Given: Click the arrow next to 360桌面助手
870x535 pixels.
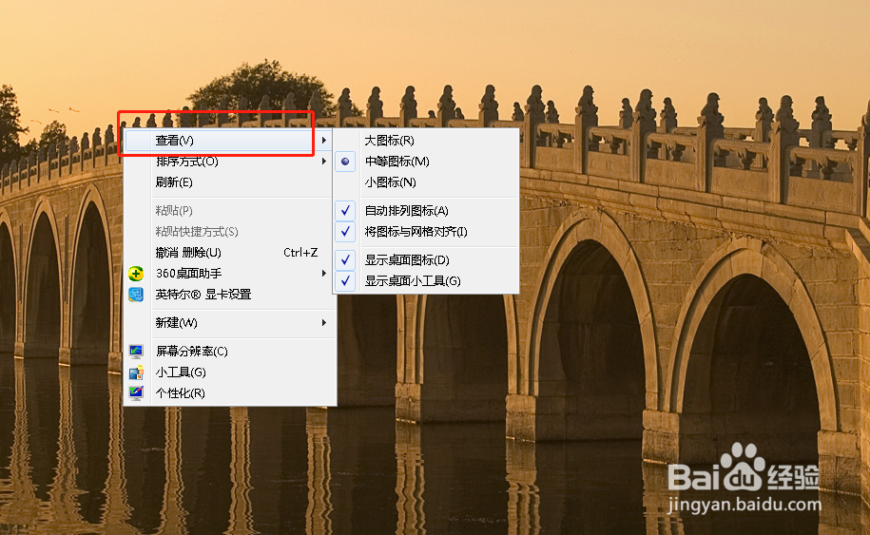Looking at the screenshot, I should (x=324, y=274).
